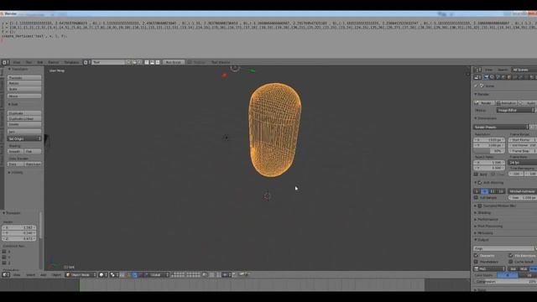This screenshot has height=302, width=537.
Task: Click the Render button in properties
Action: (483, 103)
